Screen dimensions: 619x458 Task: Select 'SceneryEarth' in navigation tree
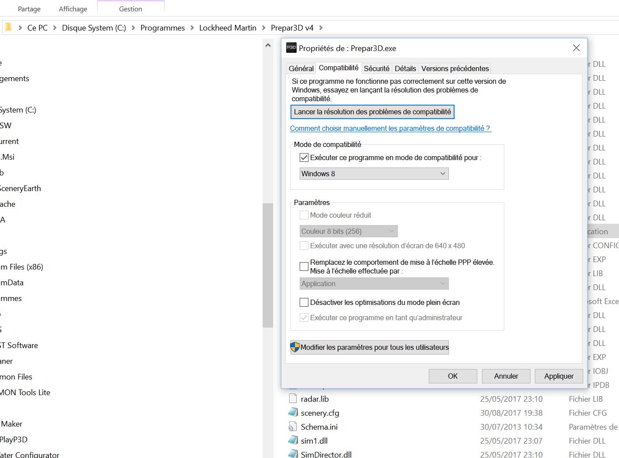point(21,188)
